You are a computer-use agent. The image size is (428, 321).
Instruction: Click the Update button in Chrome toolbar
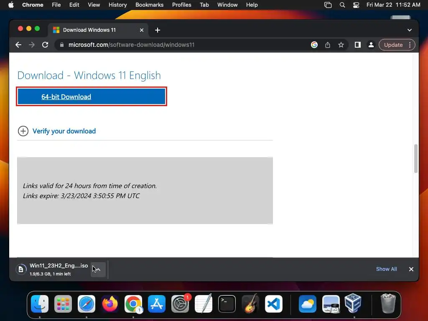tap(393, 45)
